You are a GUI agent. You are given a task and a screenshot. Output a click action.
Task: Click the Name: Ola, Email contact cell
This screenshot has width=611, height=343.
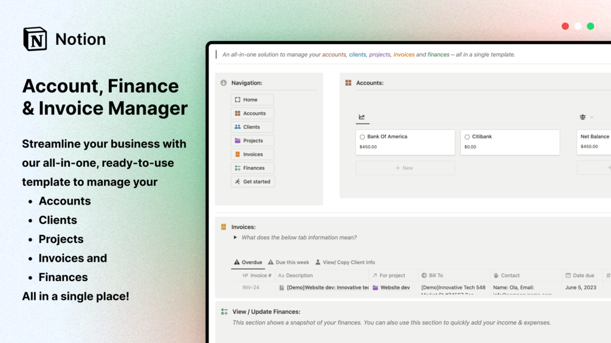click(x=526, y=287)
